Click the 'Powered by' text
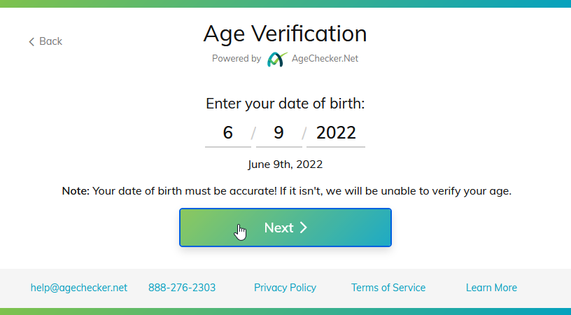The width and height of the screenshot is (571, 315). point(237,59)
